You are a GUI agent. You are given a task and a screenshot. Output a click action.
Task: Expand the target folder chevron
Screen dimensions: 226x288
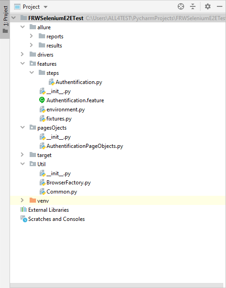click(22, 155)
